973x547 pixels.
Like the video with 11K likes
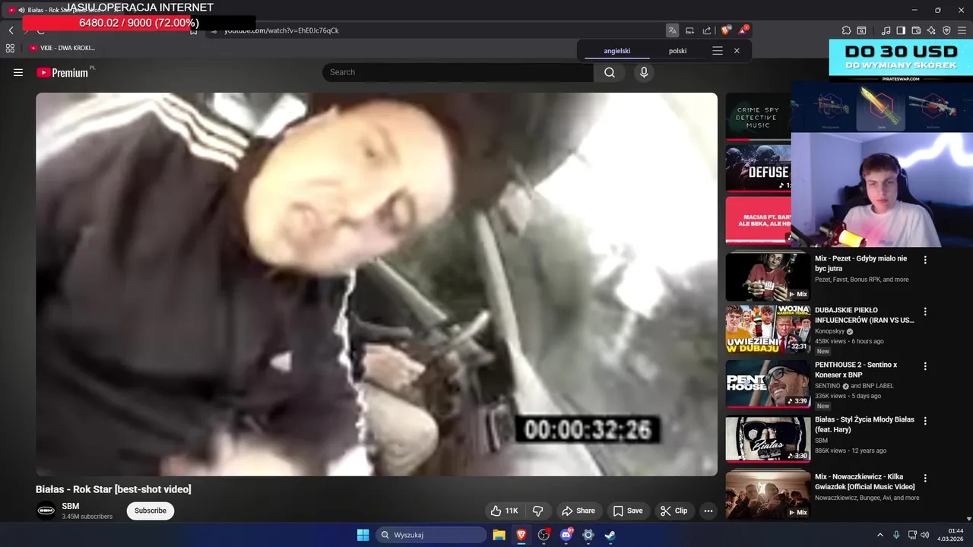505,511
